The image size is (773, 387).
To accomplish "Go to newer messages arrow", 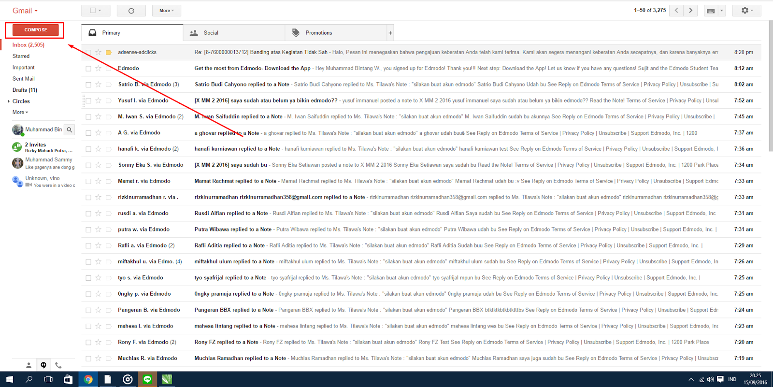I will pyautogui.click(x=676, y=11).
